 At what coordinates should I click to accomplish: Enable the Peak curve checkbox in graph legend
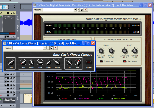click(60, 99)
